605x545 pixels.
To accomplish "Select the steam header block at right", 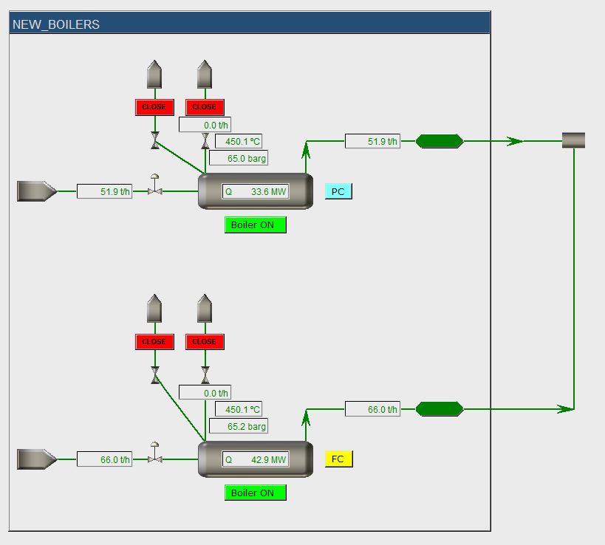I will coord(573,140).
